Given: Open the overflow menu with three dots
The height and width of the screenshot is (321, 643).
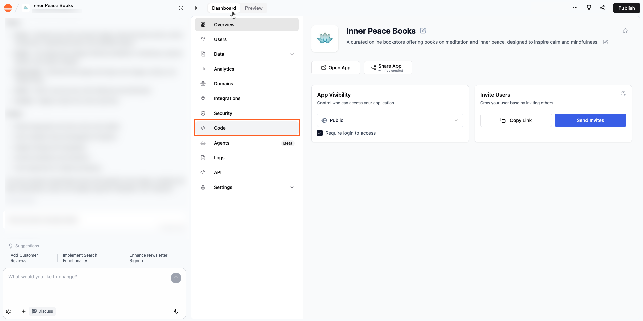Looking at the screenshot, I should [x=575, y=8].
